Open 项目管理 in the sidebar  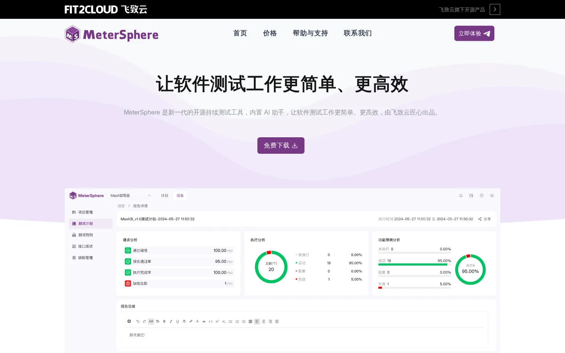coord(82,212)
